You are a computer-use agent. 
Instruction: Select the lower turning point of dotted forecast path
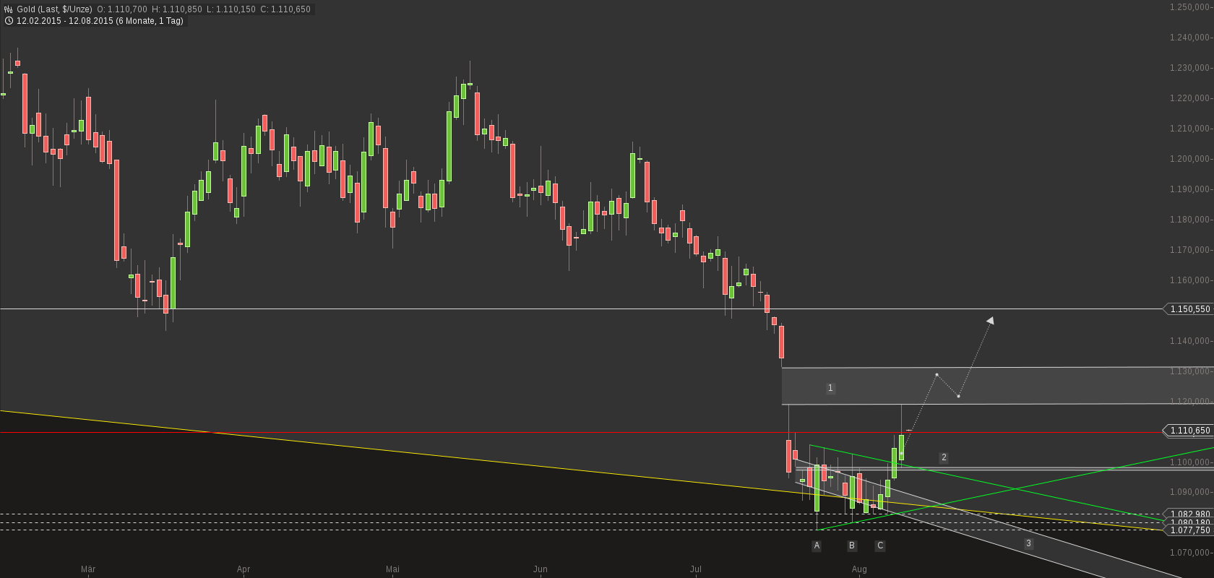958,396
